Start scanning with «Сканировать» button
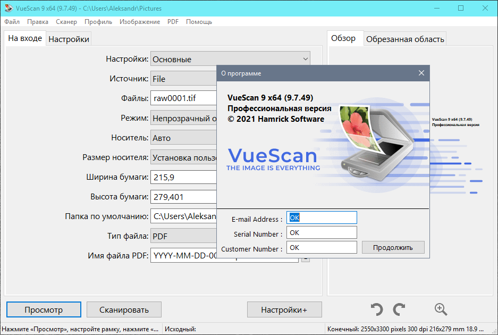Image resolution: width=498 pixels, height=335 pixels. (124, 309)
